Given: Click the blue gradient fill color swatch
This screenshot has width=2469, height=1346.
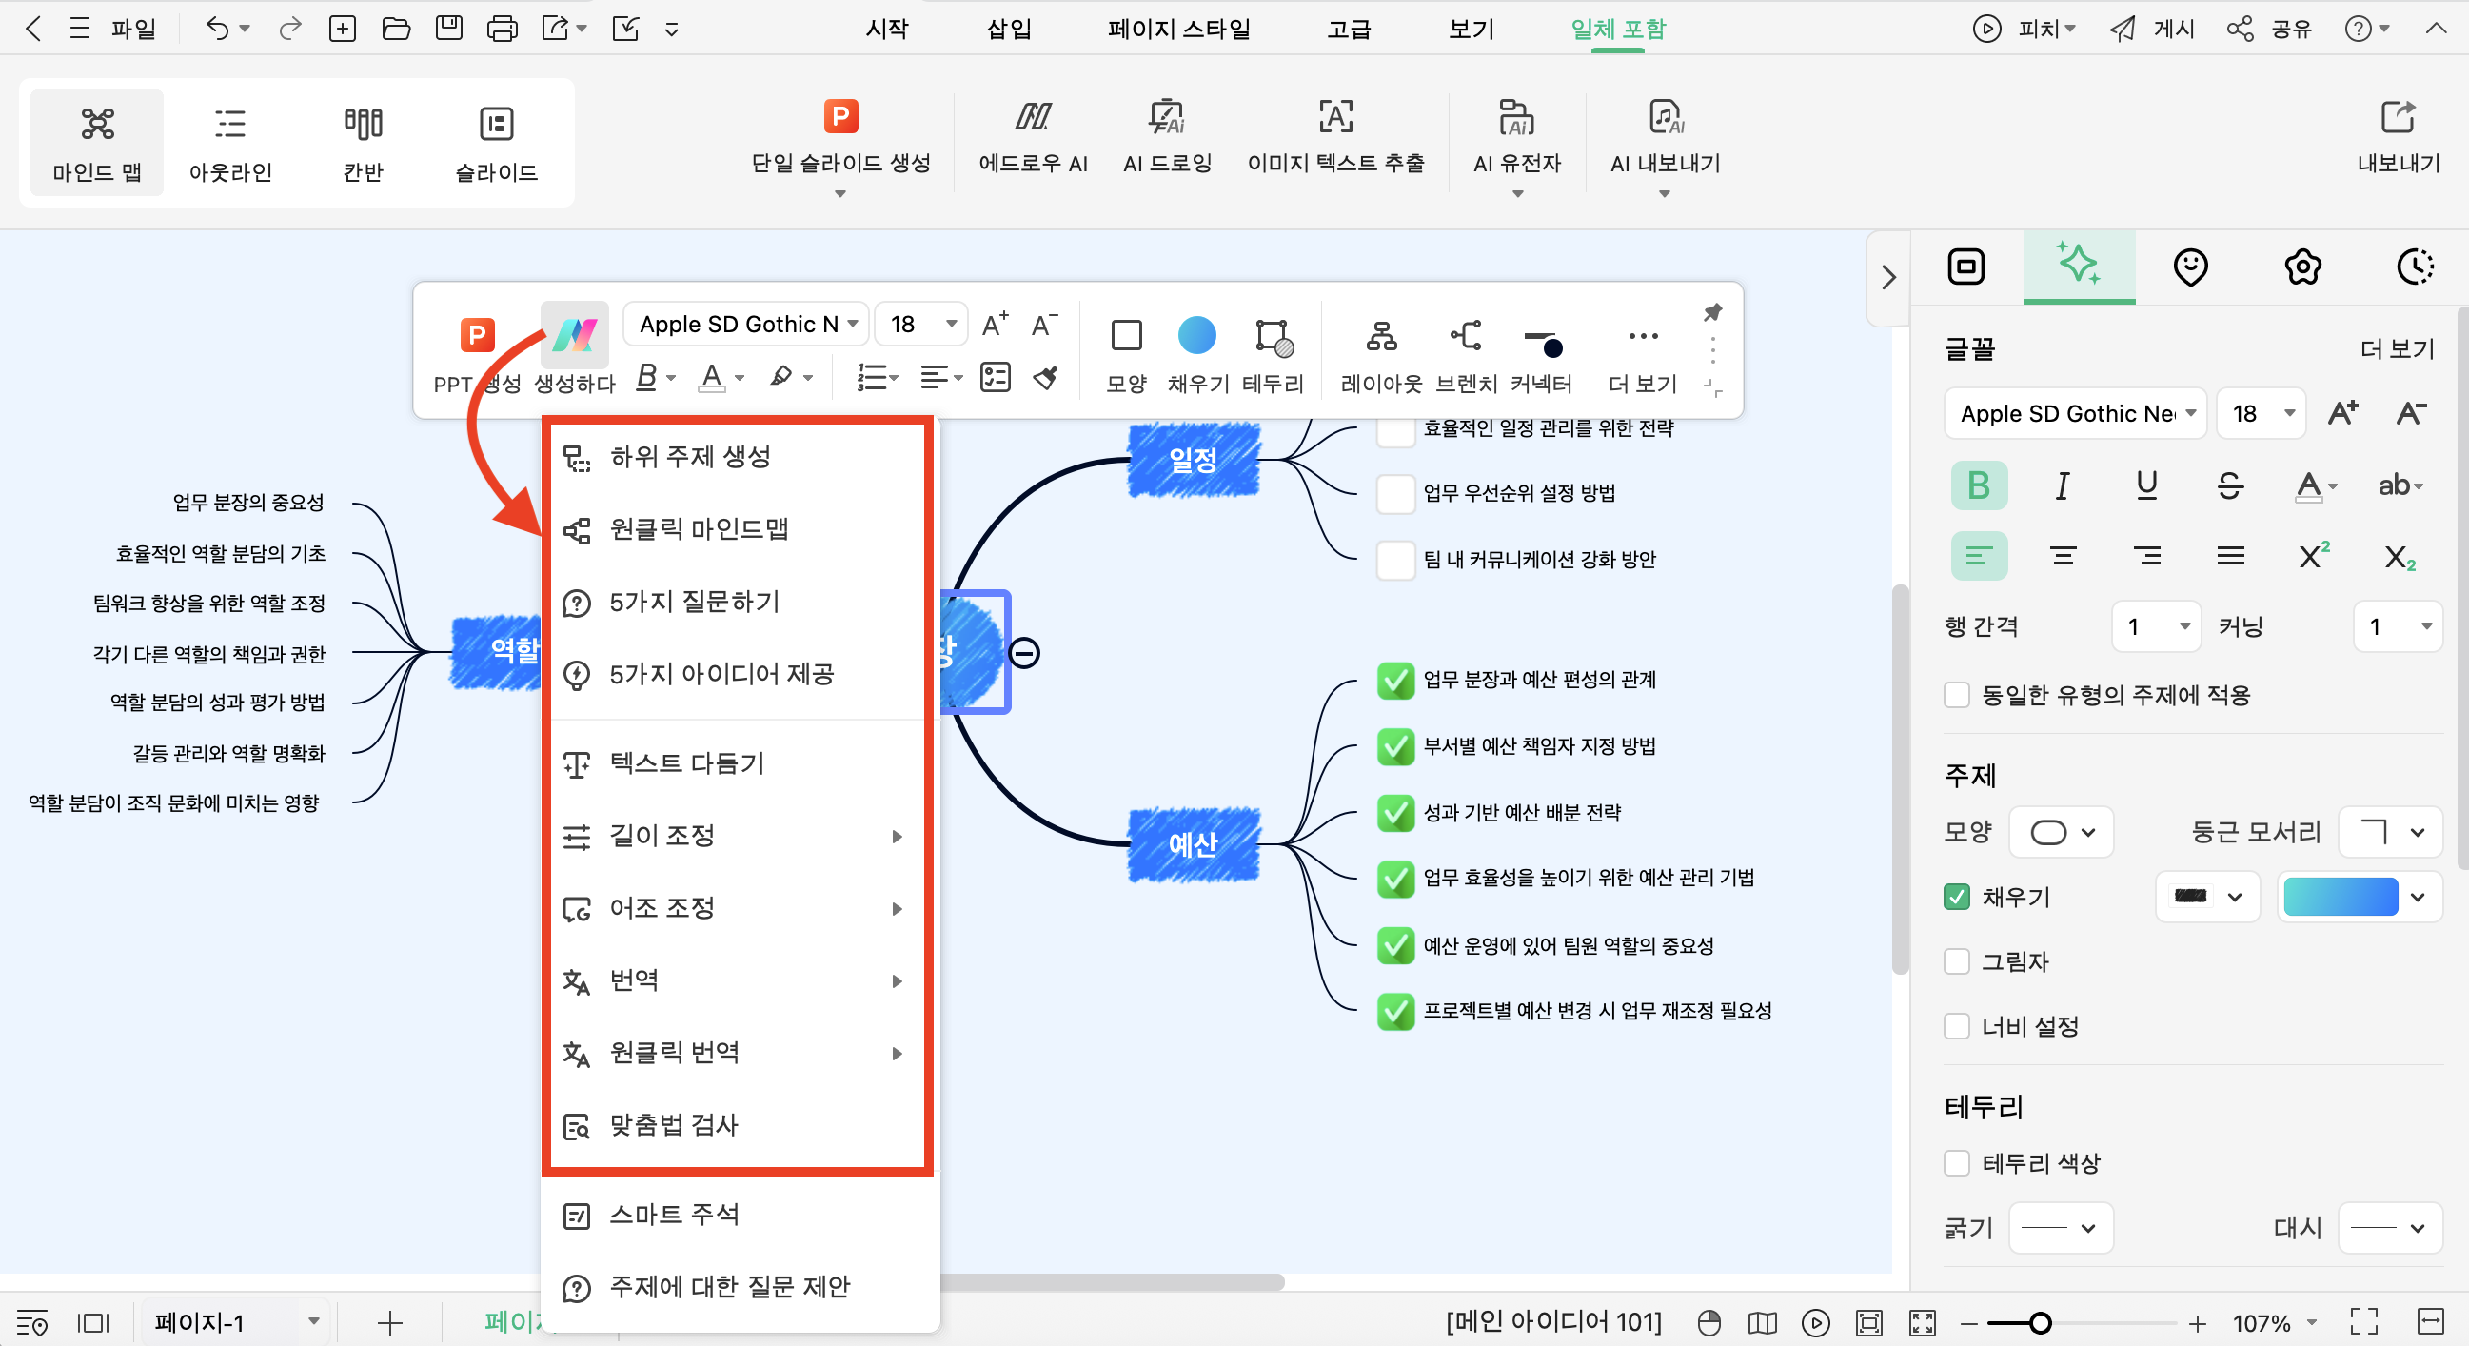Looking at the screenshot, I should click(x=2341, y=898).
